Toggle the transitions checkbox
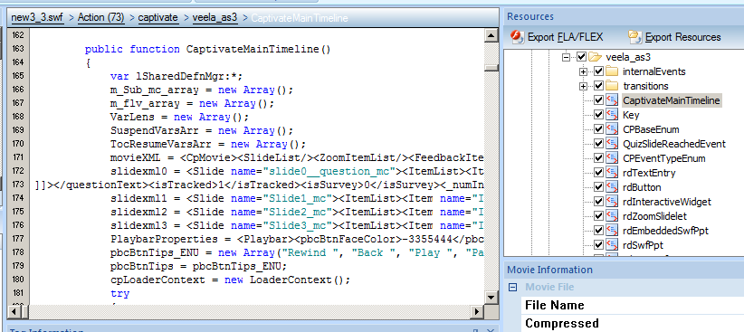This screenshot has width=744, height=332. tap(598, 86)
